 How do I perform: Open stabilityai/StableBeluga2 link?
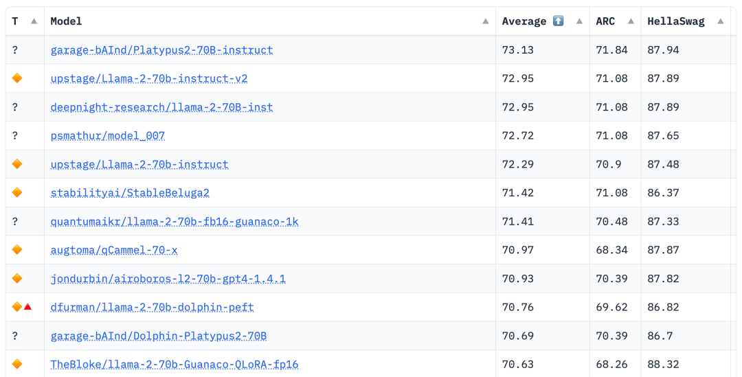tap(130, 193)
